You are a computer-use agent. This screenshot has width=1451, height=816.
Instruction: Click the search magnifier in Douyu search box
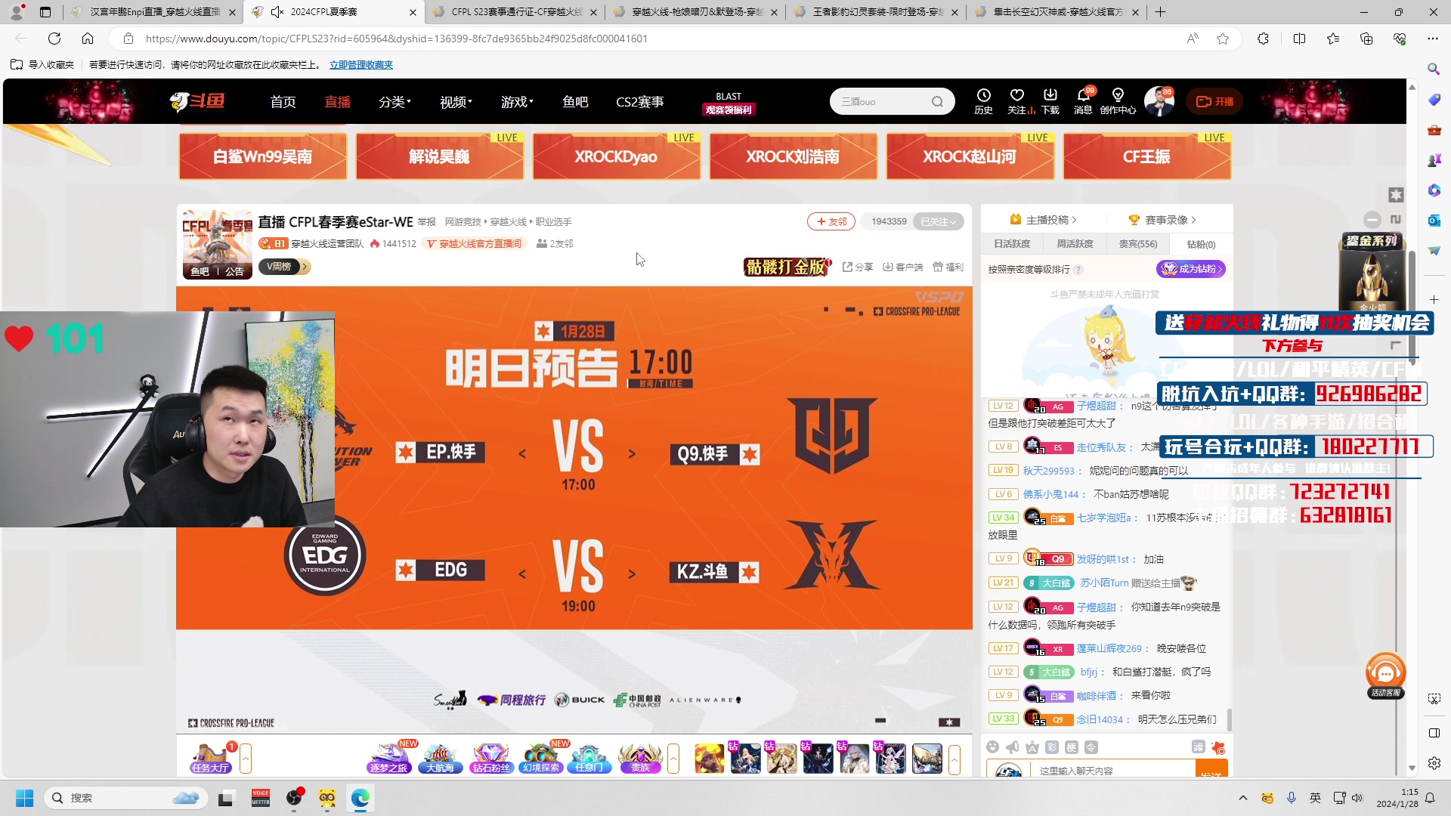(x=937, y=101)
